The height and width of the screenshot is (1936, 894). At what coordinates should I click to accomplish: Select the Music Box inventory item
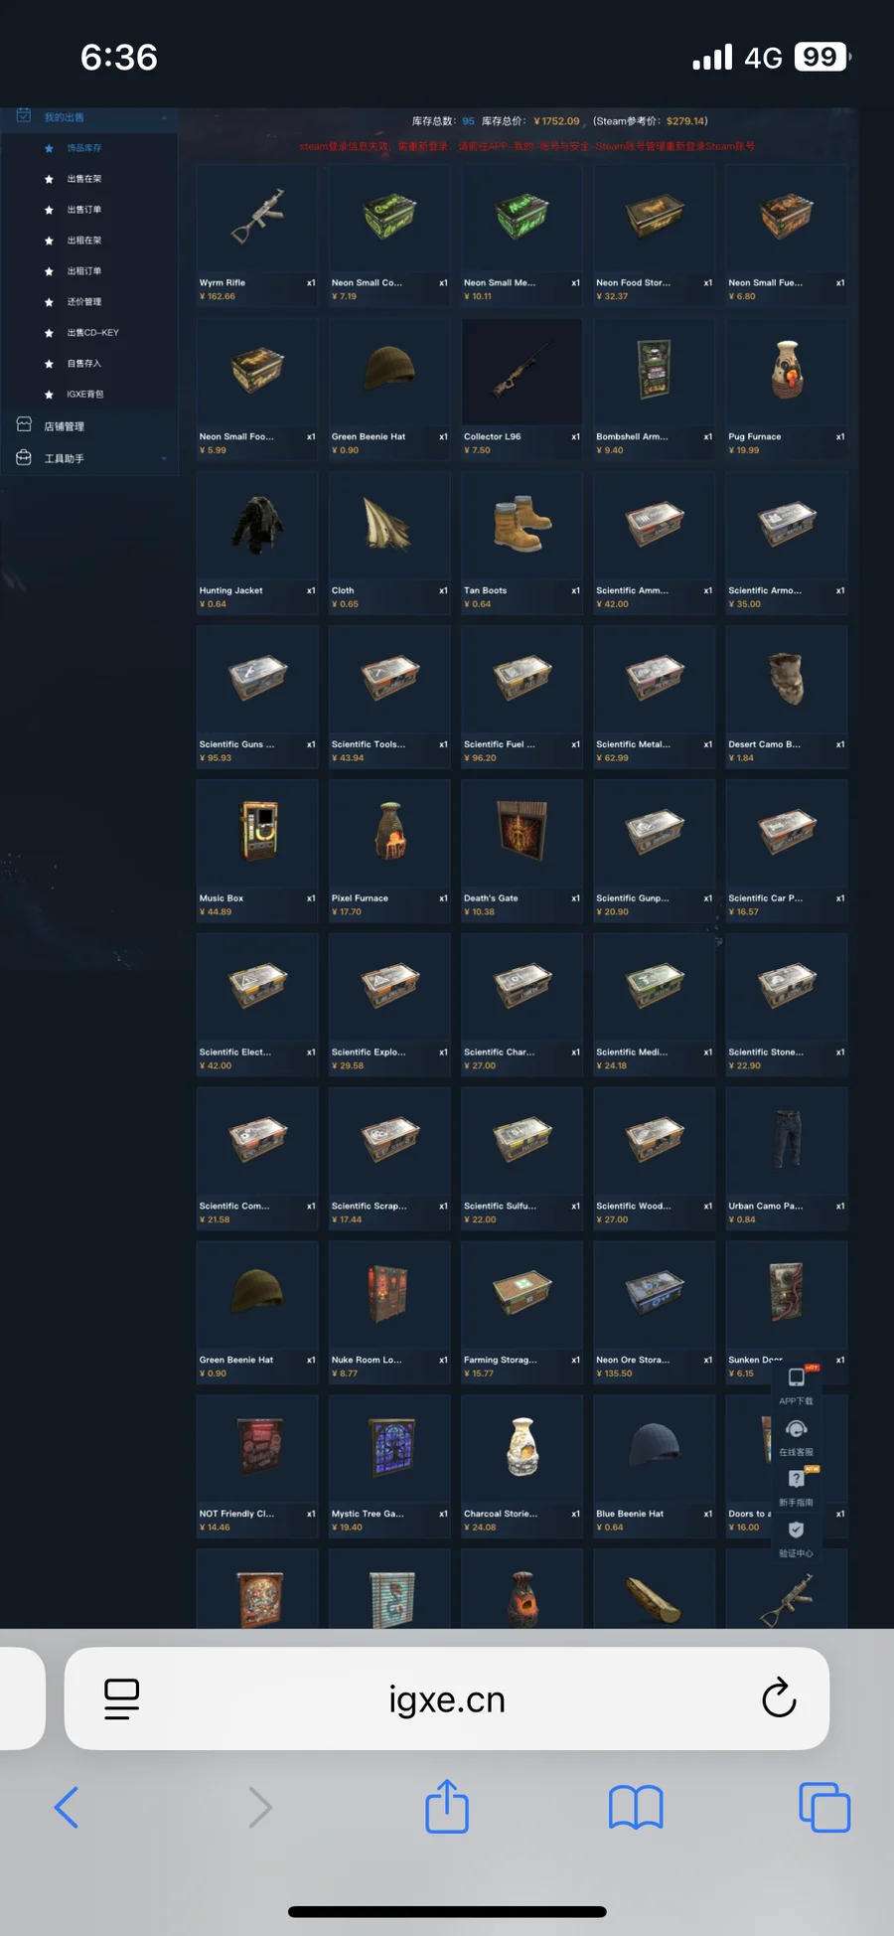[257, 850]
